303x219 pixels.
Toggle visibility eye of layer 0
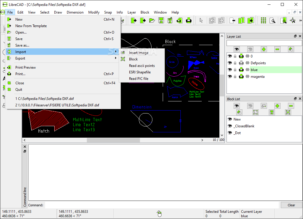(x=229, y=56)
